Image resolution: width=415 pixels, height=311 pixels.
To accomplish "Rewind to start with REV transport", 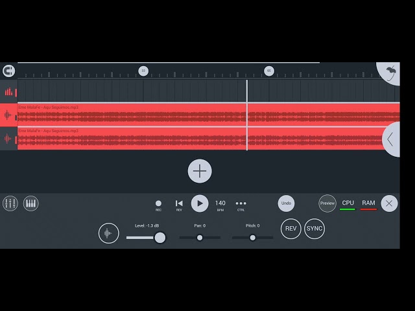I will (x=179, y=205).
